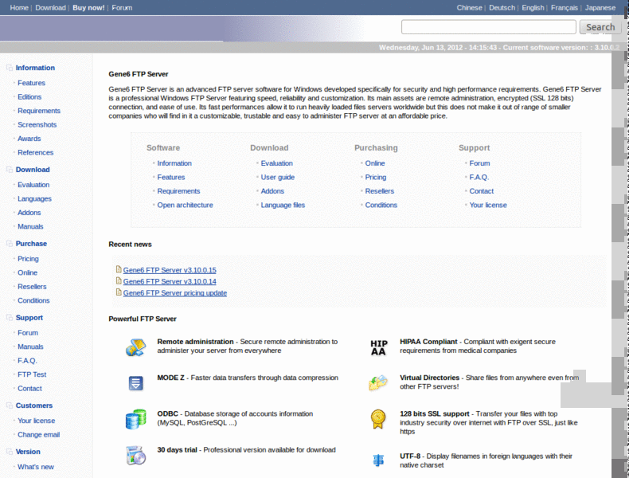The image size is (637, 478).
Task: Open FTP Test under Support sidebar
Action: [32, 374]
